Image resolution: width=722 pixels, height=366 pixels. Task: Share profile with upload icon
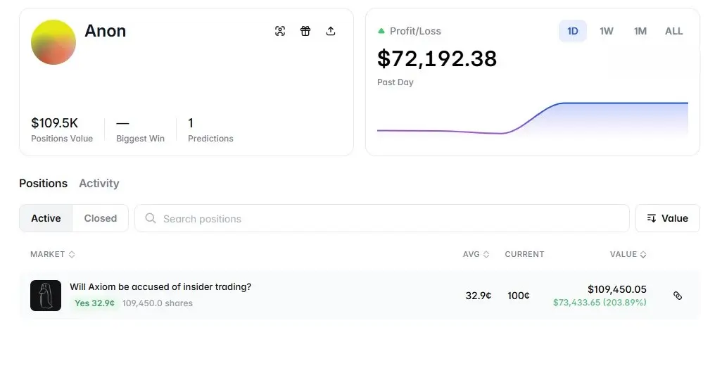pos(331,31)
